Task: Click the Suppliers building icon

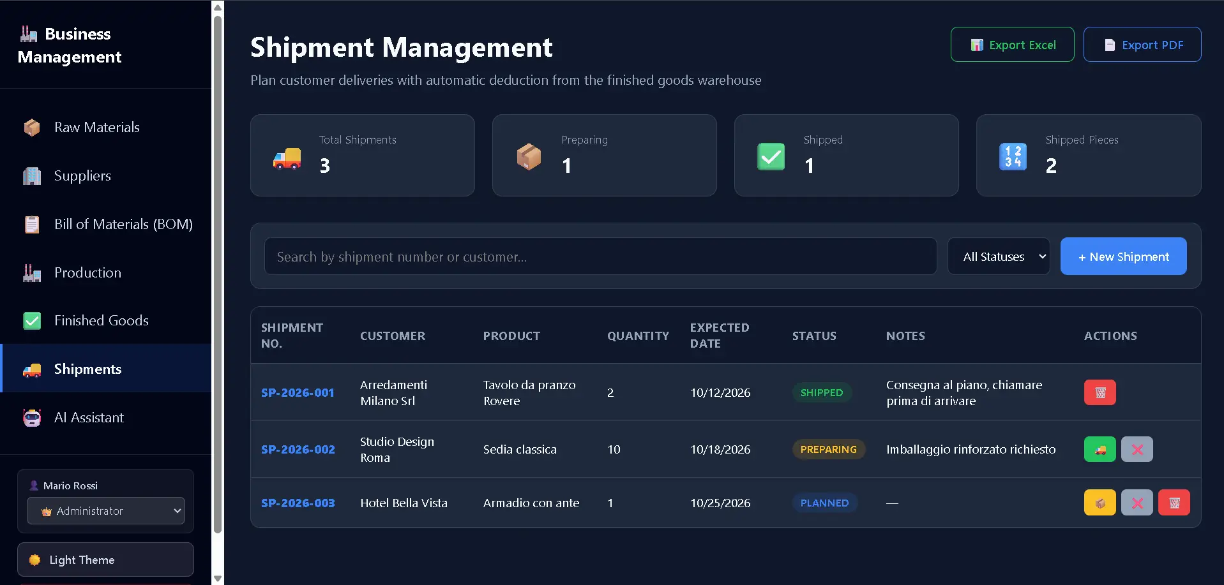Action: (x=32, y=176)
